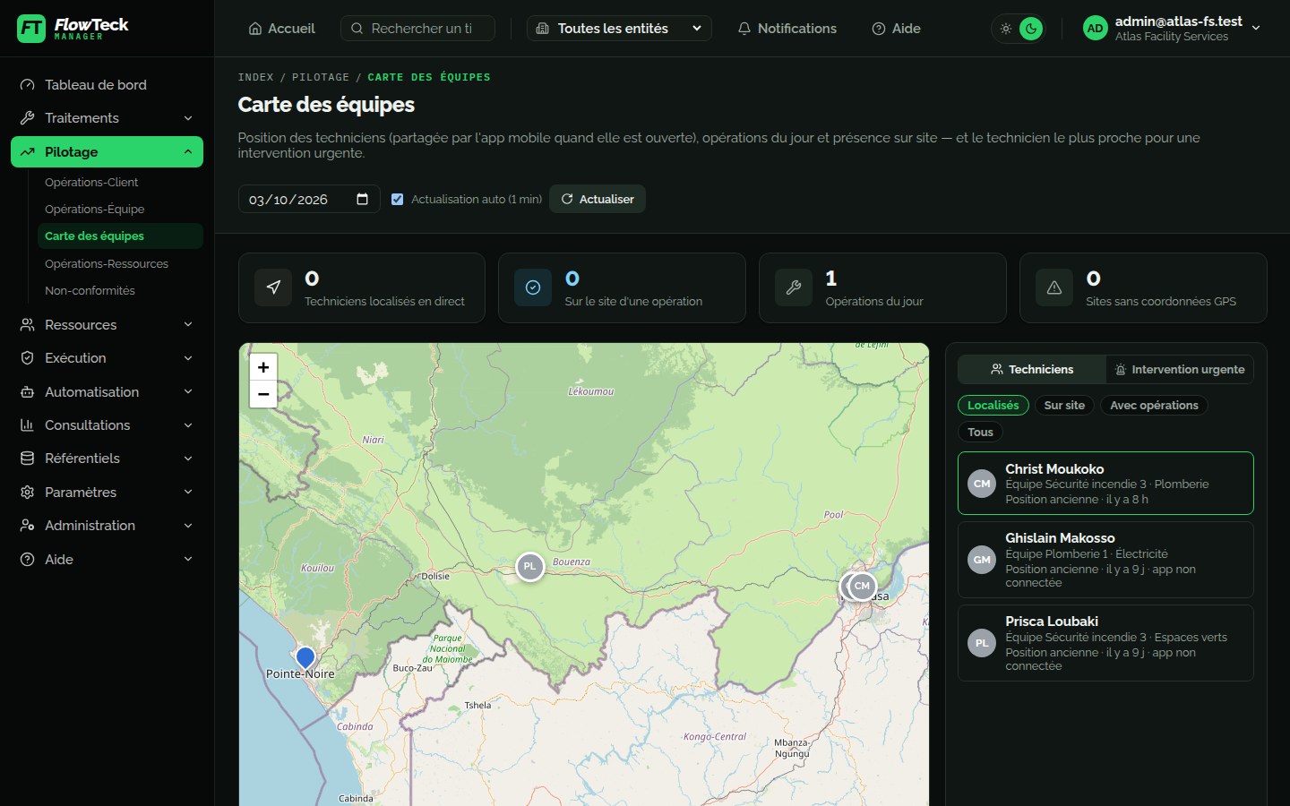
Task: Click the Rechercher search field
Action: tap(417, 29)
